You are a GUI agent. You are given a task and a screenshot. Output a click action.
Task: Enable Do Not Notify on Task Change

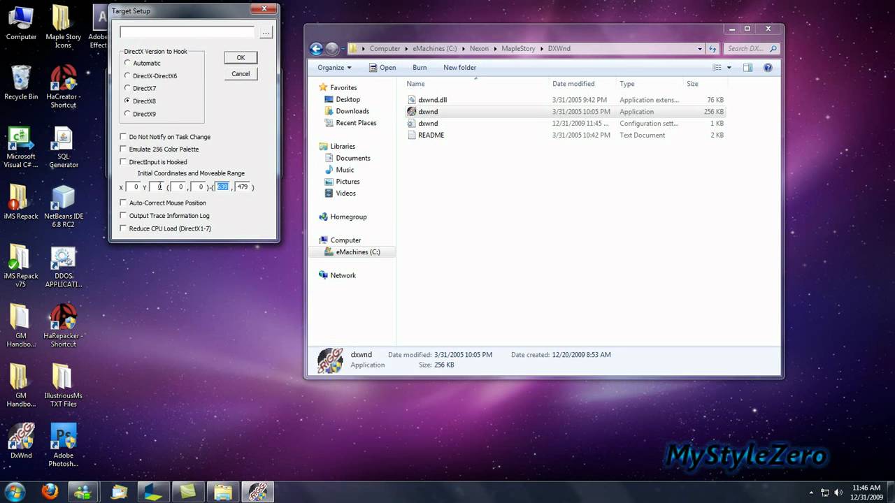[x=124, y=137]
